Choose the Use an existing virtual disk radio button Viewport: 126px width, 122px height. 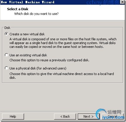[6, 55]
